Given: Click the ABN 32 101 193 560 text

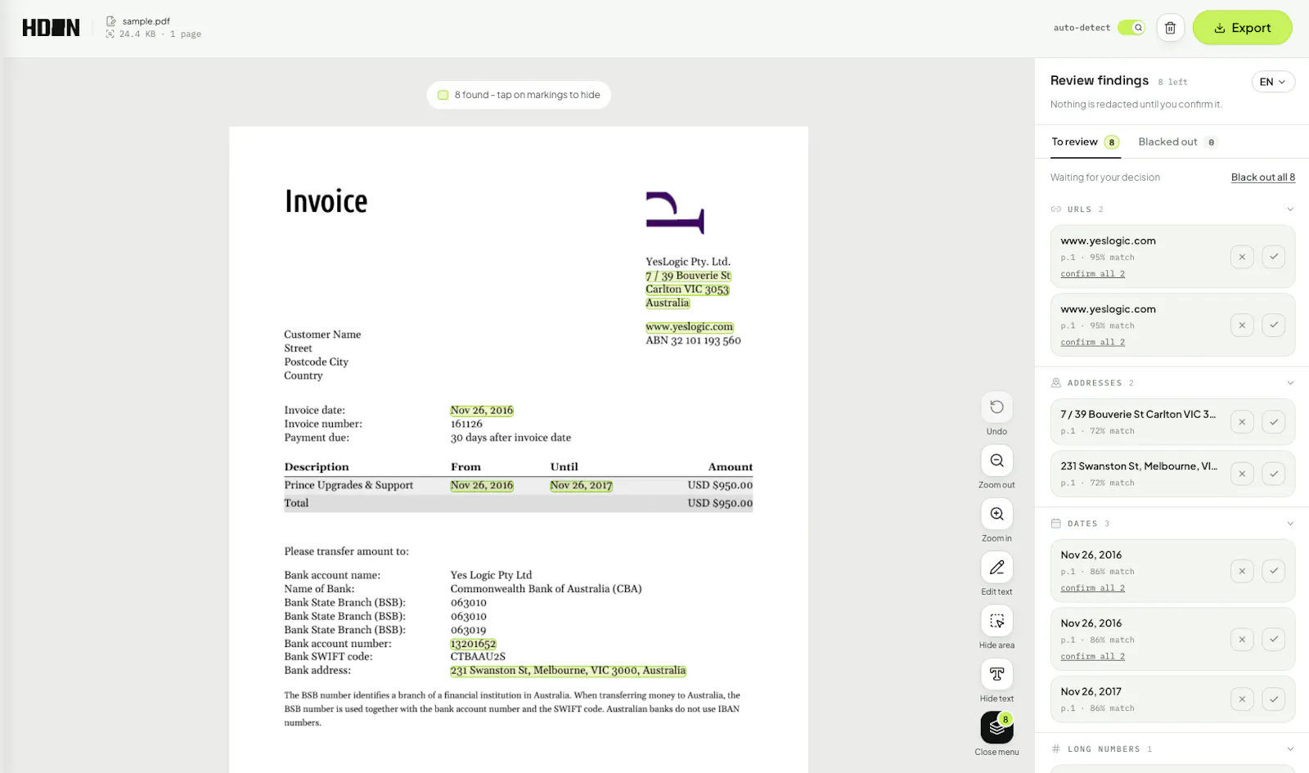Looking at the screenshot, I should [x=693, y=340].
